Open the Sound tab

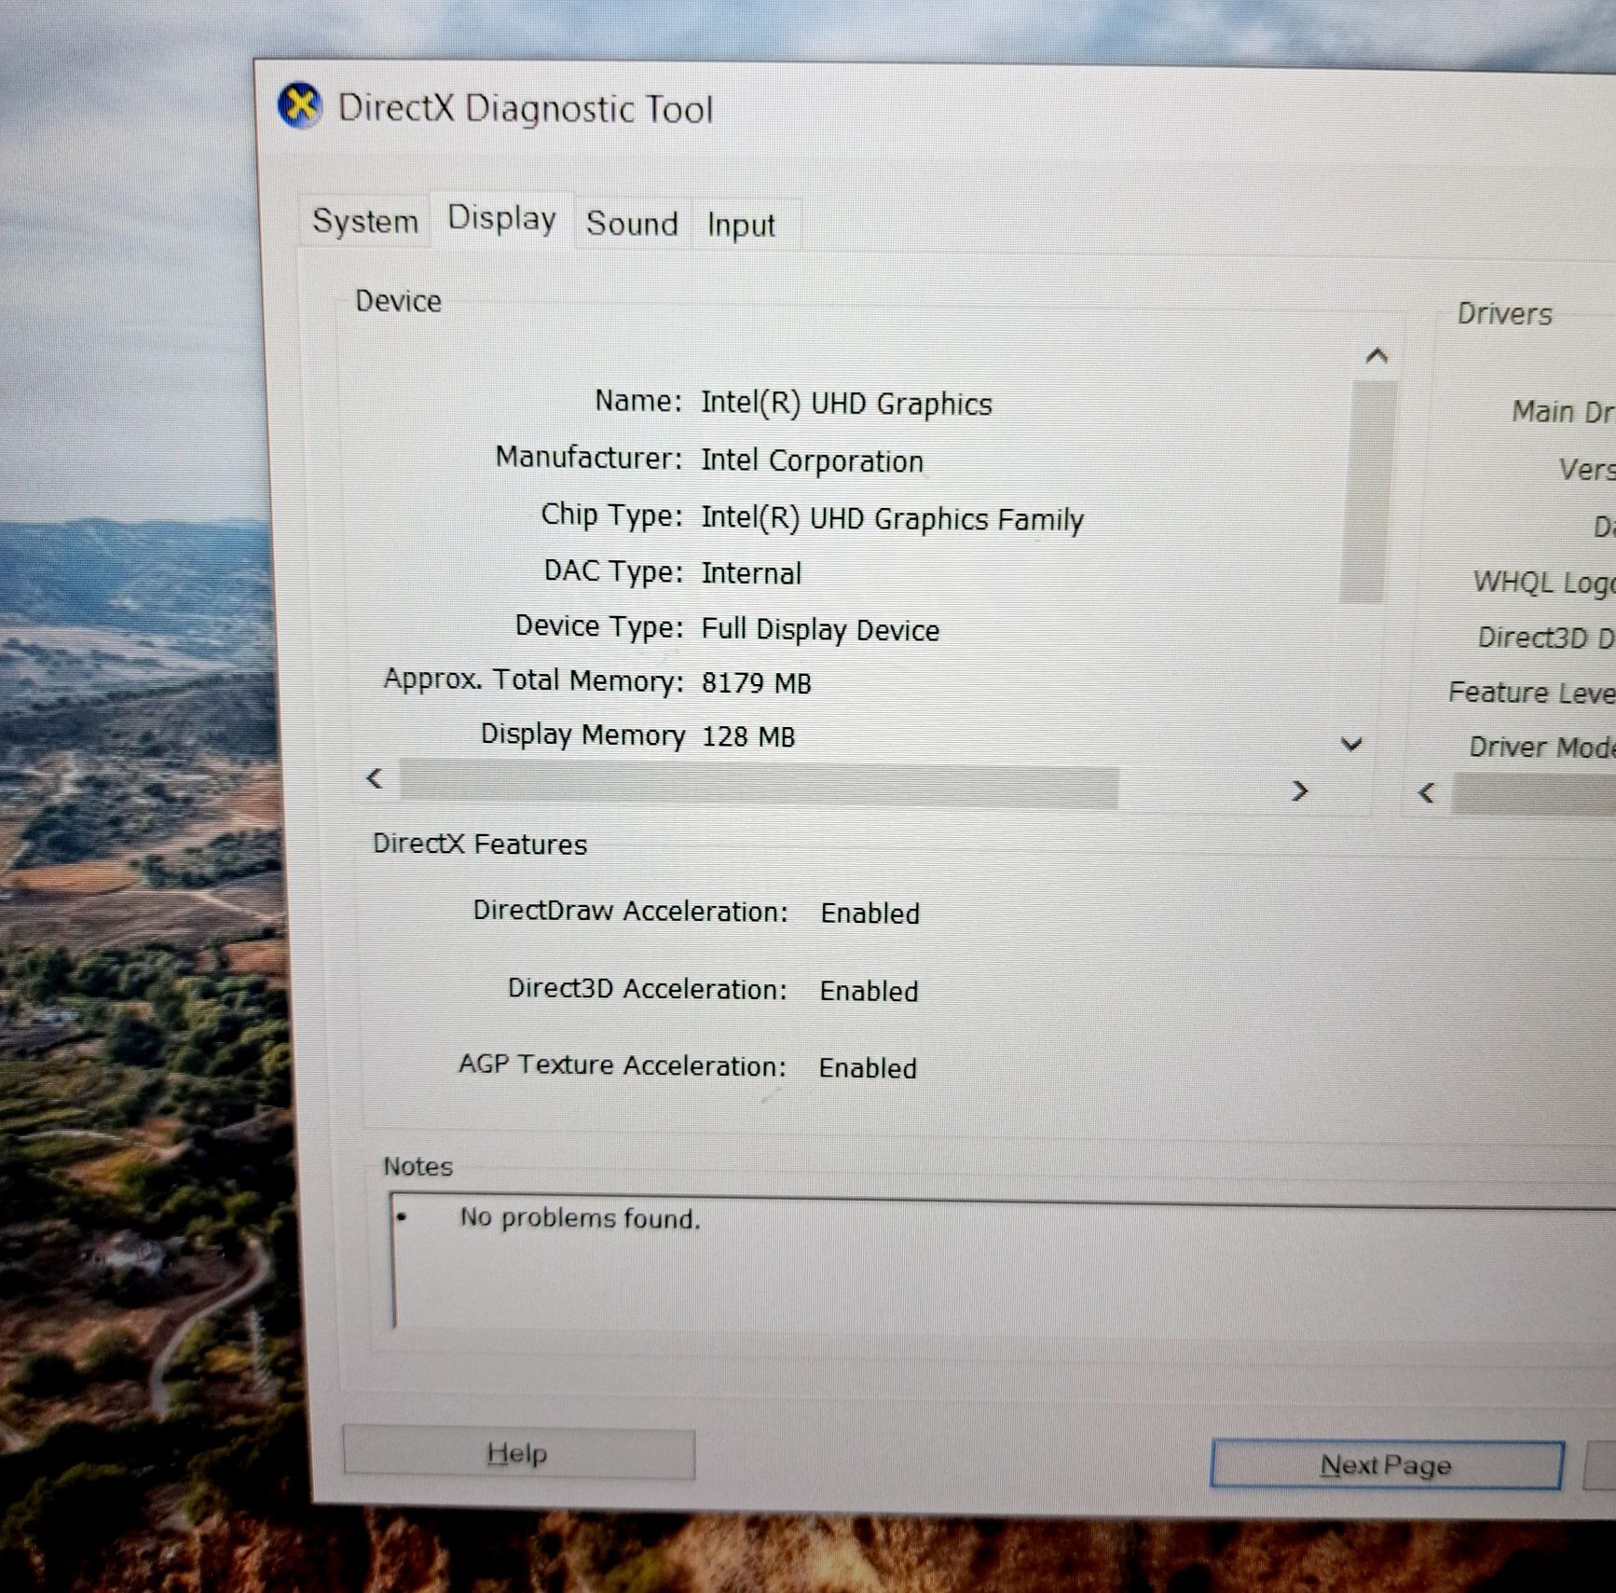[x=632, y=224]
